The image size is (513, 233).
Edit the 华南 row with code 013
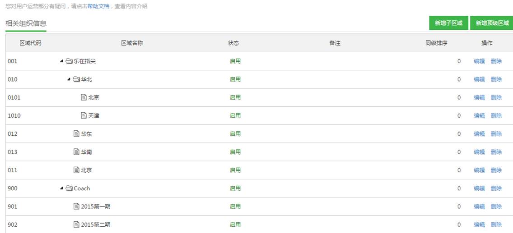(x=479, y=152)
